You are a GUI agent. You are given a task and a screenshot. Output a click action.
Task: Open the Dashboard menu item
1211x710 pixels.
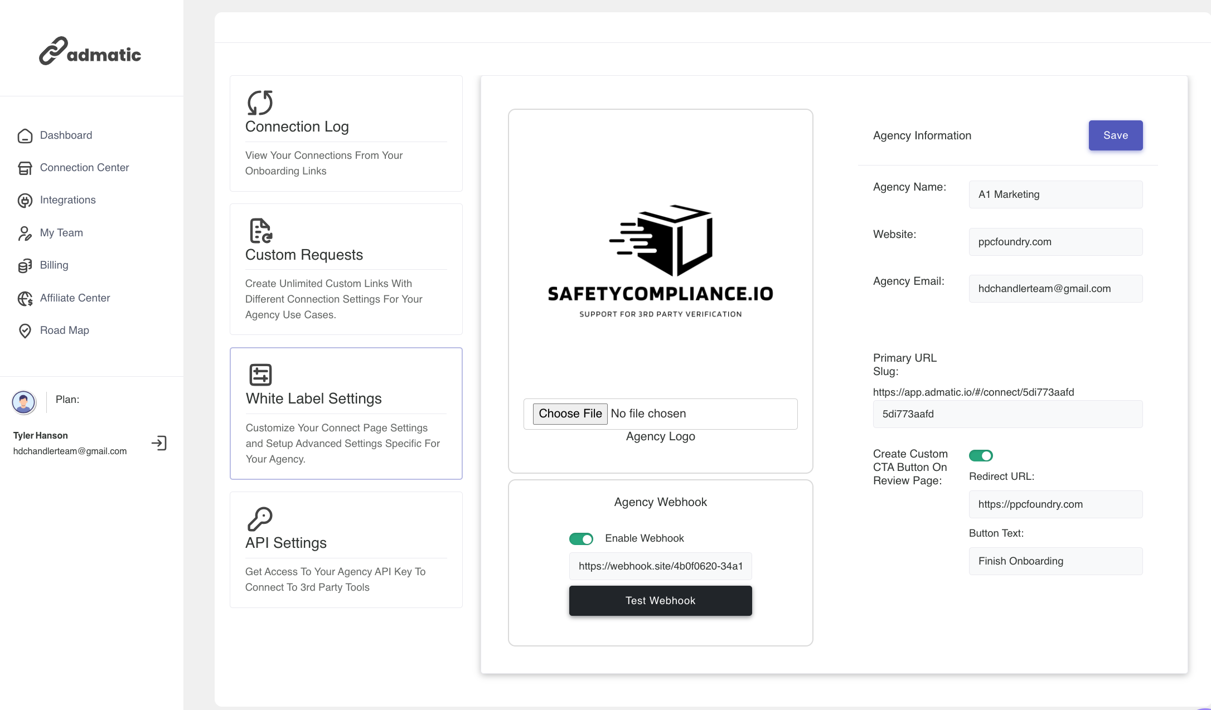point(66,135)
